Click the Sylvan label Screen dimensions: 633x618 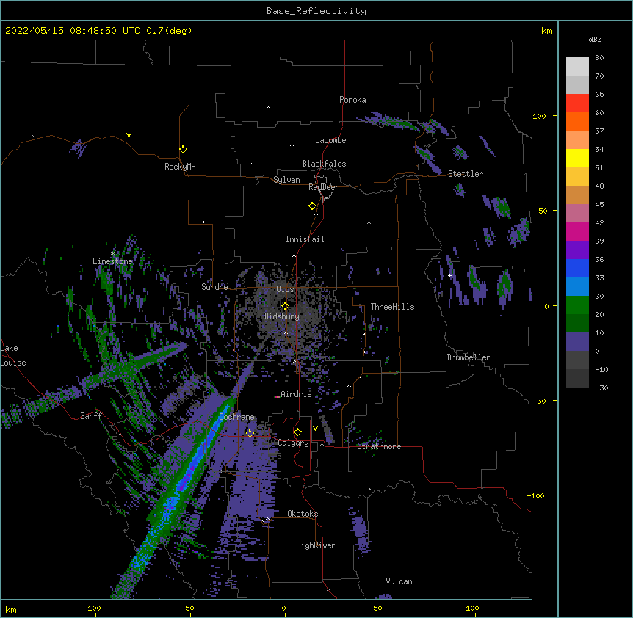(x=286, y=180)
